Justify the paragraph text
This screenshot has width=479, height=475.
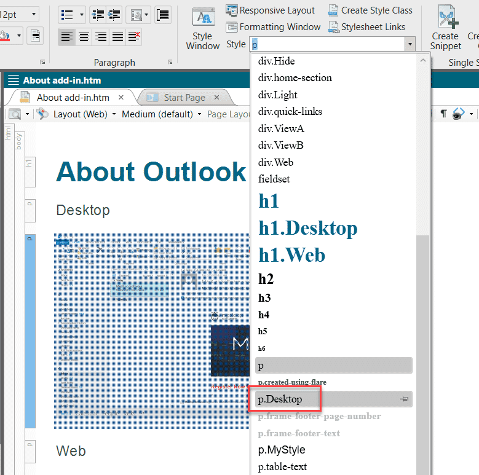click(x=117, y=37)
